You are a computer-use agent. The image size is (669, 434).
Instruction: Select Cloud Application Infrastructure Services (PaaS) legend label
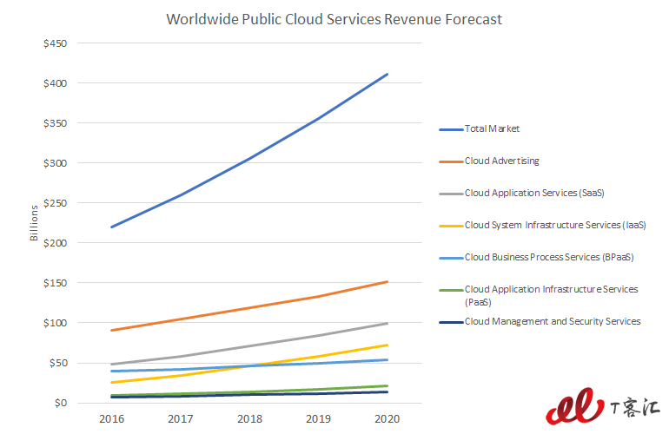tap(551, 295)
